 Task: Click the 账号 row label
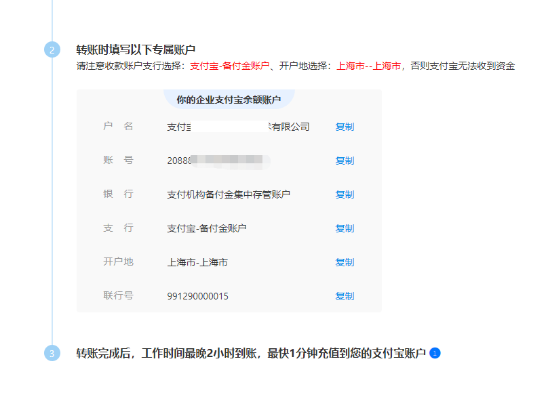[x=118, y=160]
